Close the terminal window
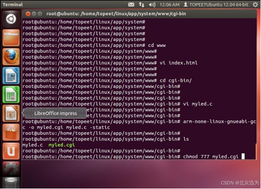 tap(28, 14)
